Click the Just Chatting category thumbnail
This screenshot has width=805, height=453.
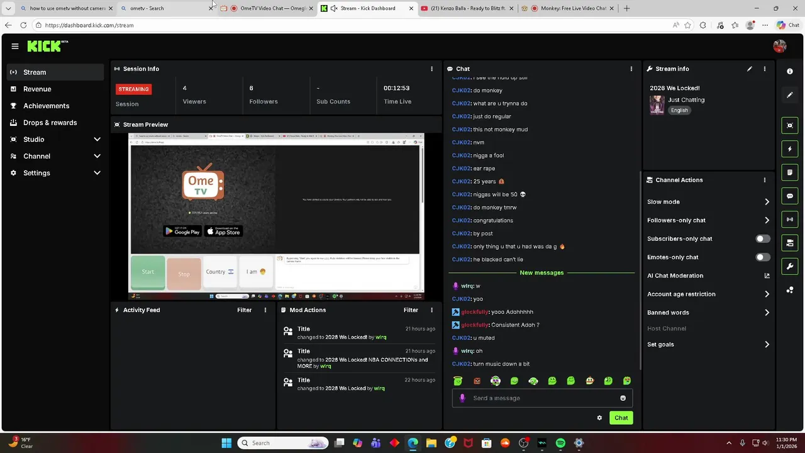point(657,105)
